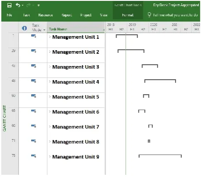Select the Management Unit 7 task name
The image size is (201, 177).
pos(76,127)
